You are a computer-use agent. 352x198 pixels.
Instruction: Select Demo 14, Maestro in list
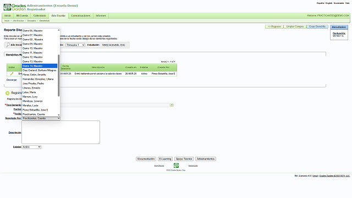pos(40,66)
